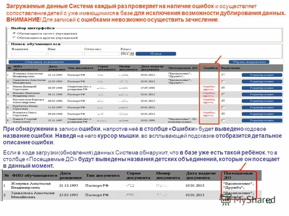Click 'Замыслова Анастасия Михайловна' in the lower table
Screen dimensions: 289x216
33,195
